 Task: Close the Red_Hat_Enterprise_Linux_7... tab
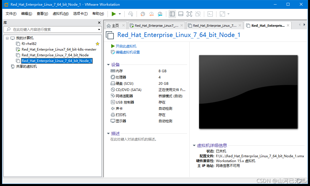[240, 25]
